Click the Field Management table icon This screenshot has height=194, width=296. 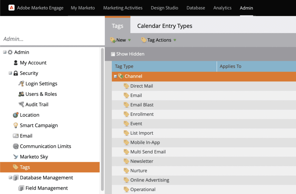[22, 188]
